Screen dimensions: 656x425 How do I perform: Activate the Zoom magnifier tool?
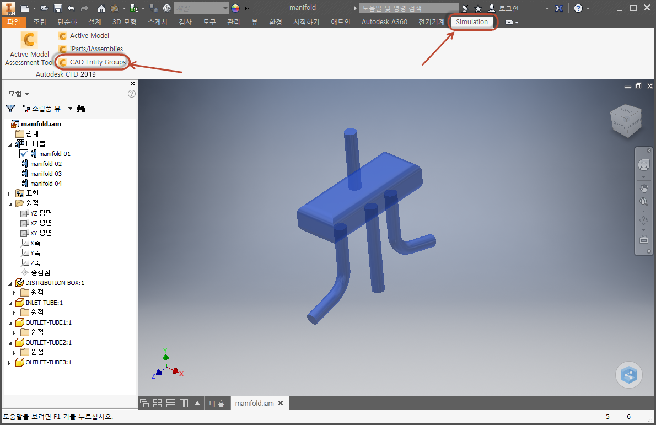click(x=644, y=202)
